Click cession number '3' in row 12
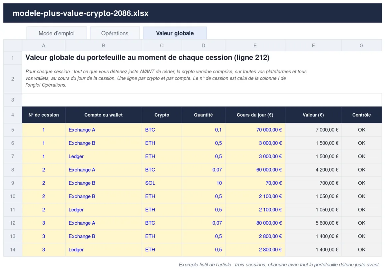 click(43, 223)
